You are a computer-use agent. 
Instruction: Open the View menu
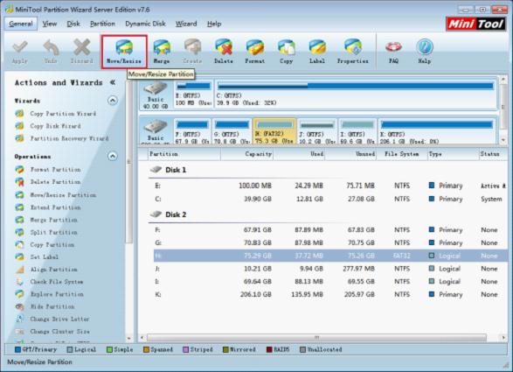pyautogui.click(x=50, y=24)
